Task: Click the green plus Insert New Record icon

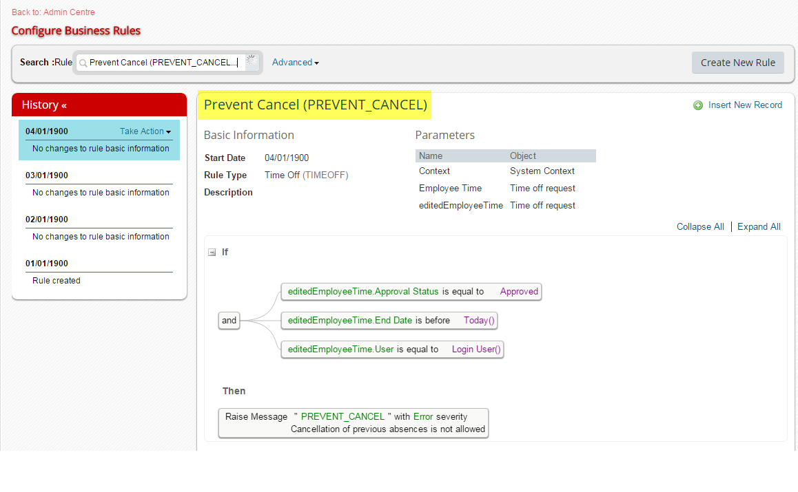Action: pyautogui.click(x=698, y=105)
